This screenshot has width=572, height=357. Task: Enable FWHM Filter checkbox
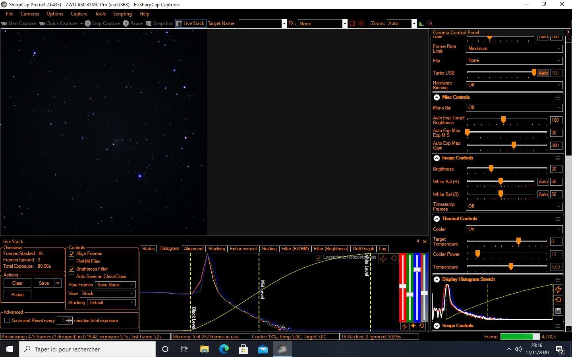(71, 262)
